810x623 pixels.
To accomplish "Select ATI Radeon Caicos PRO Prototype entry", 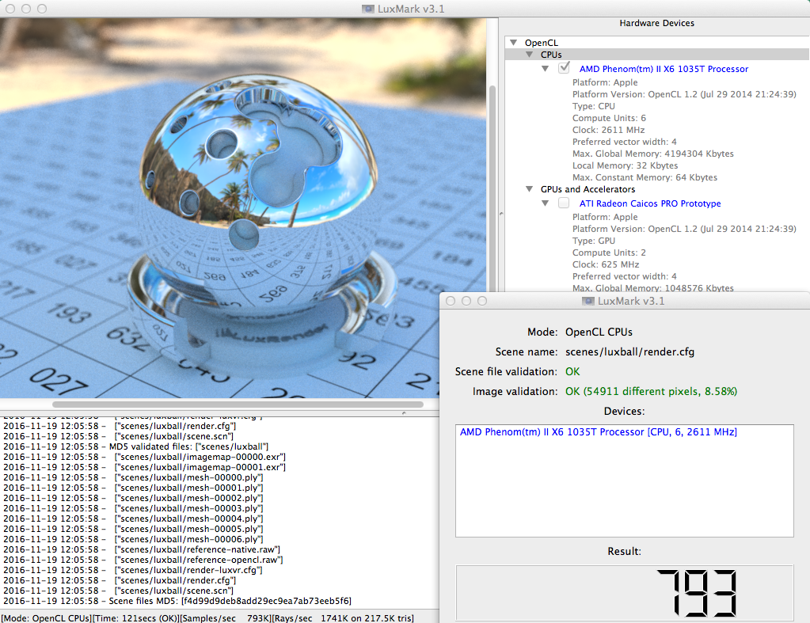I will coord(650,203).
